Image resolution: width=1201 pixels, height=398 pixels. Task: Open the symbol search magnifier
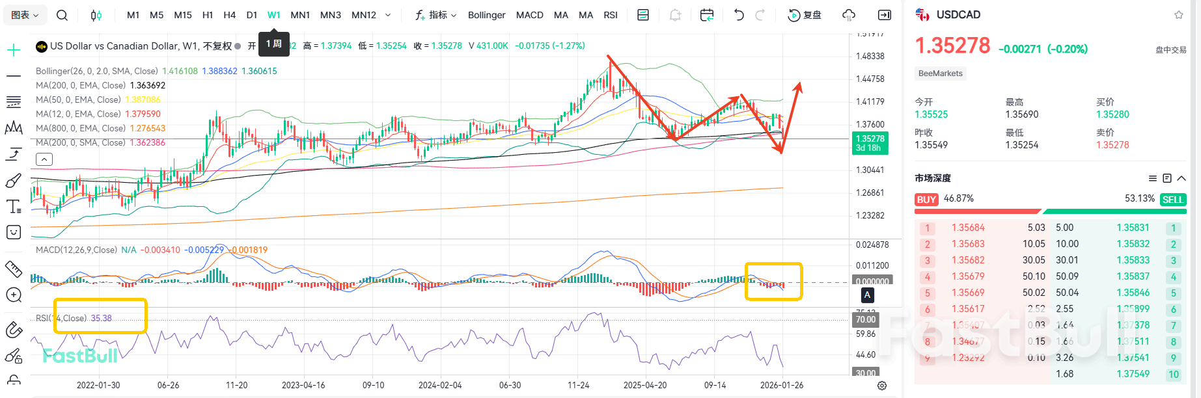click(62, 15)
